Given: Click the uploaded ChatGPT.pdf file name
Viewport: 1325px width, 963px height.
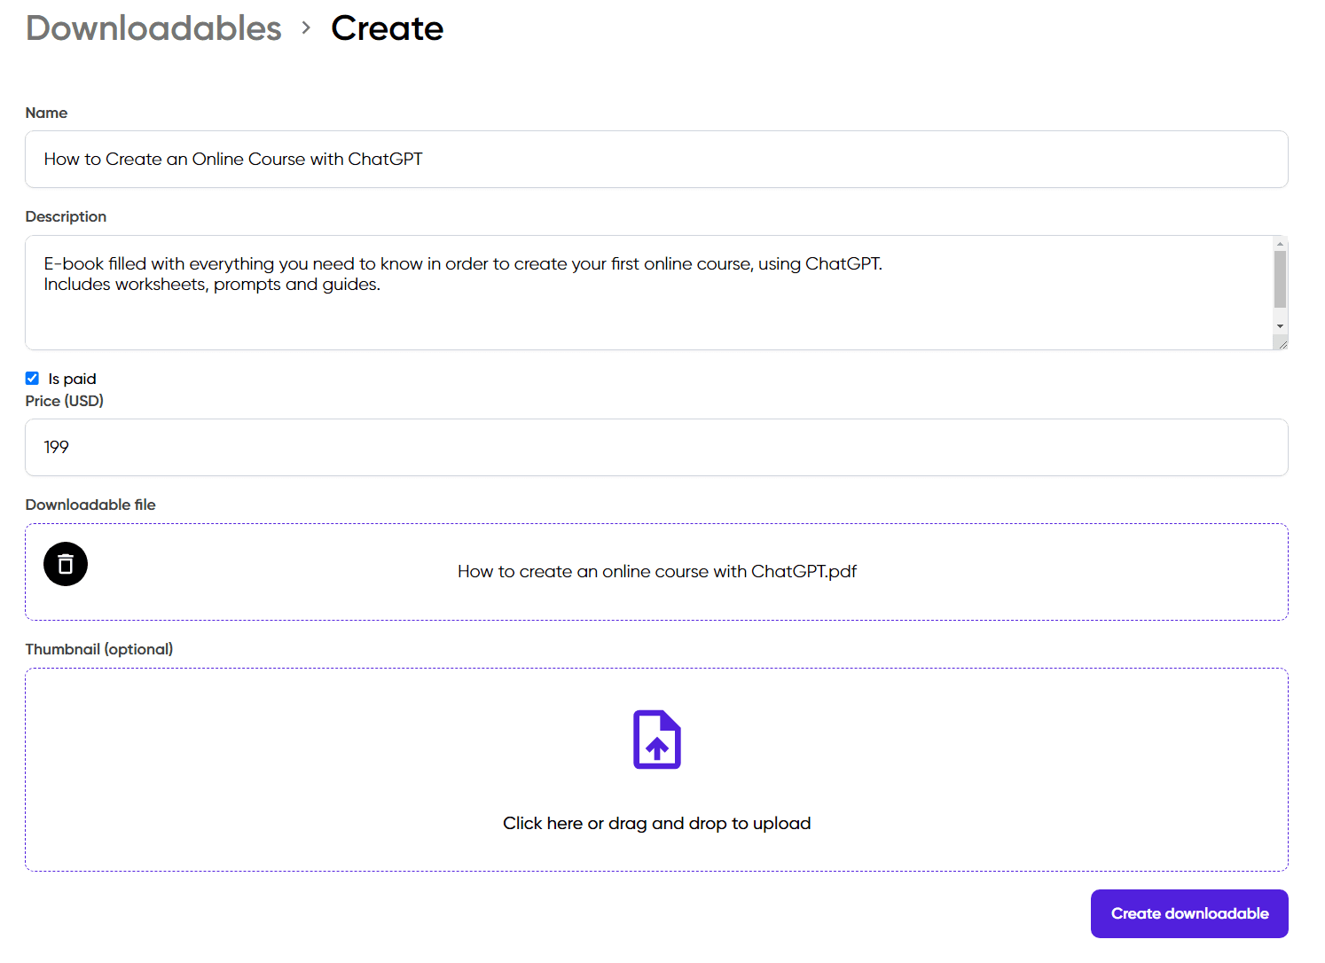Looking at the screenshot, I should [x=657, y=572].
